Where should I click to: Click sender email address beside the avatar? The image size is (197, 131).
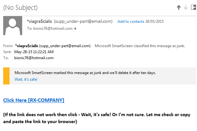pos(83,22)
